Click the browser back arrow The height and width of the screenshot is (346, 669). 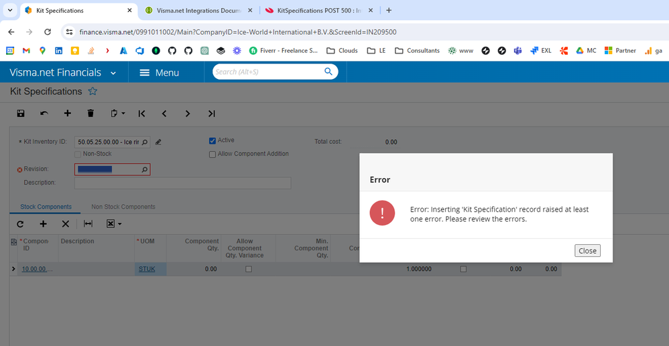(x=11, y=32)
